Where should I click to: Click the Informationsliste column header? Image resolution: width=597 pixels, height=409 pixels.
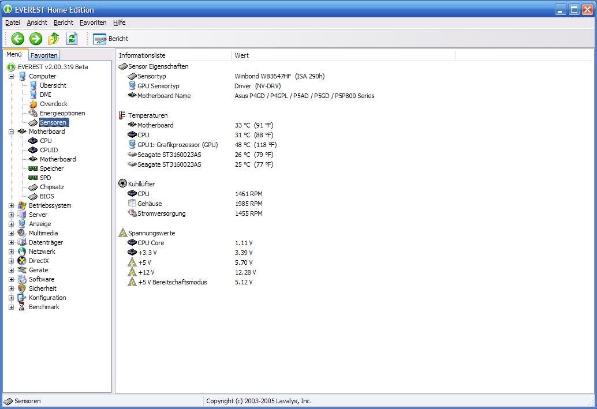[173, 55]
